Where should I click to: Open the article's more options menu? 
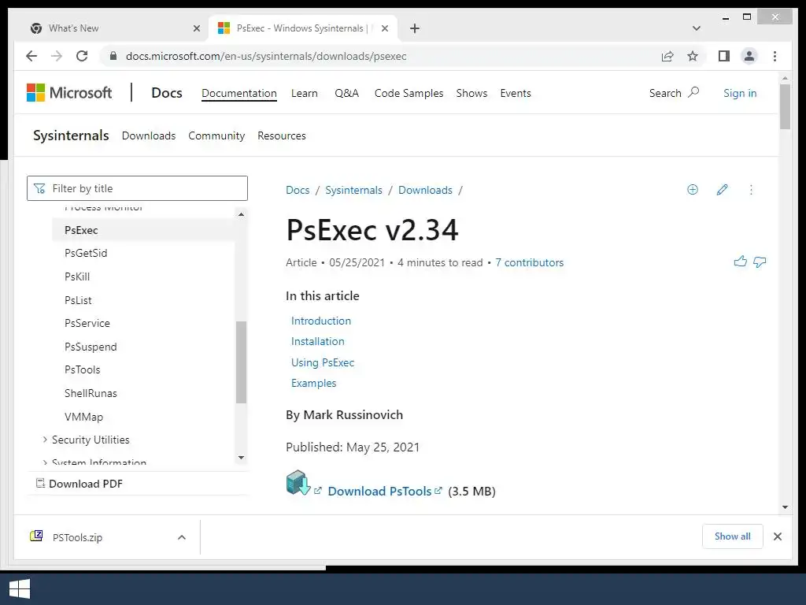coord(751,190)
